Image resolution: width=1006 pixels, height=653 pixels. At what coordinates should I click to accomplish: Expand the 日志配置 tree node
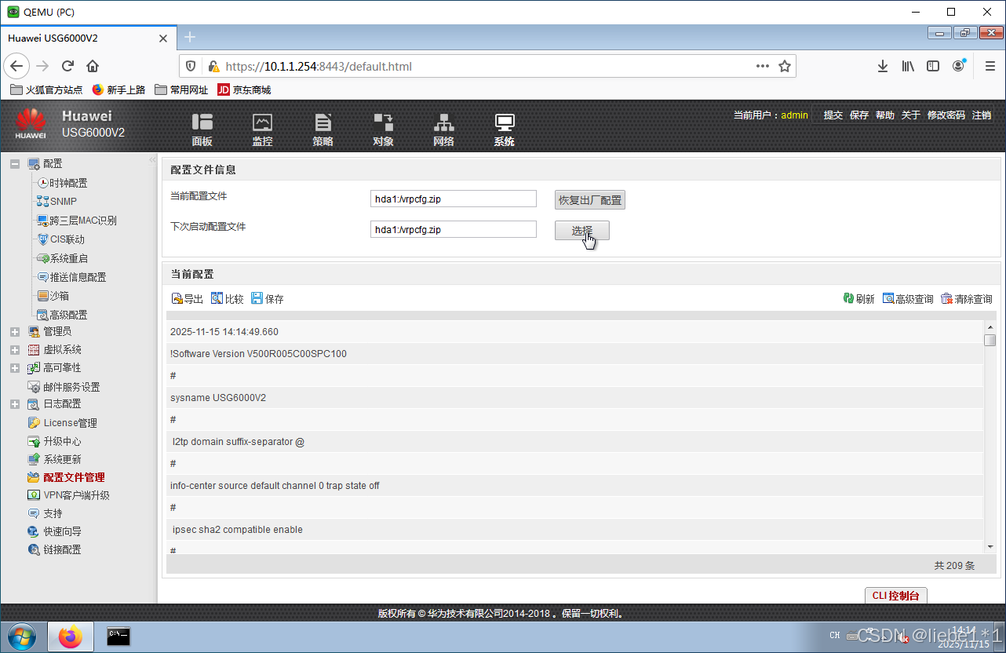coord(15,404)
